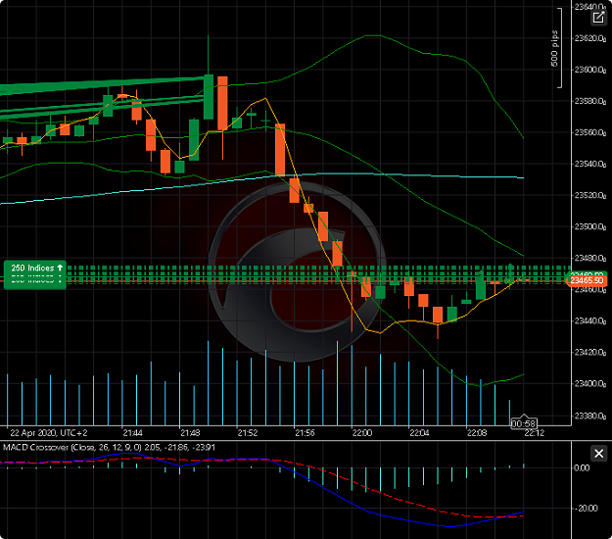Click the 21:44 time axis label
The height and width of the screenshot is (539, 612).
click(x=132, y=433)
